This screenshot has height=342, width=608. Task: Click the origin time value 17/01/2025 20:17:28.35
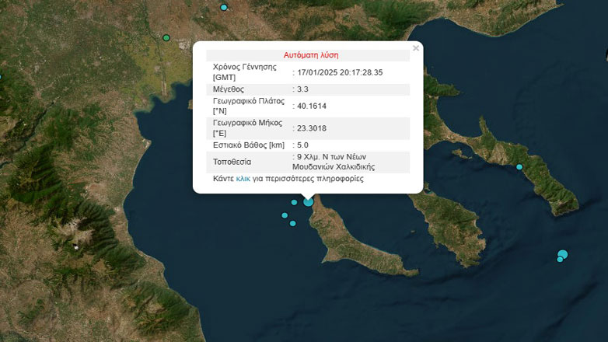(x=340, y=72)
